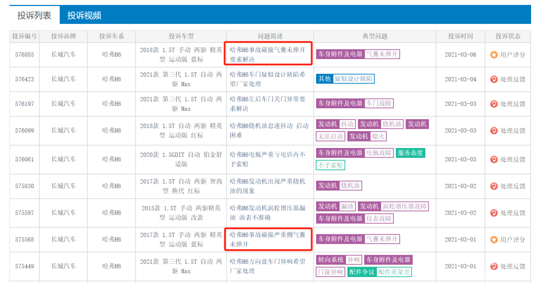Click the 发动机 无法启动 tag
The height and width of the screenshot is (283, 536).
pos(331,137)
